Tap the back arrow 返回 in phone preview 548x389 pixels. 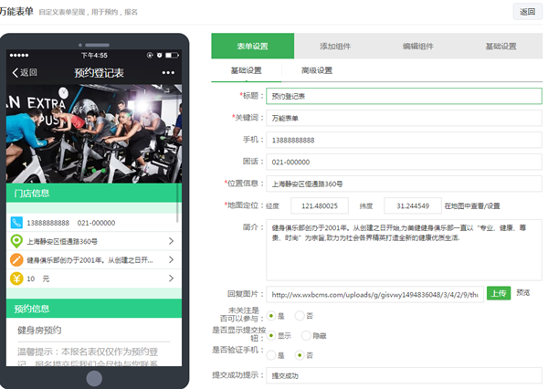point(25,72)
